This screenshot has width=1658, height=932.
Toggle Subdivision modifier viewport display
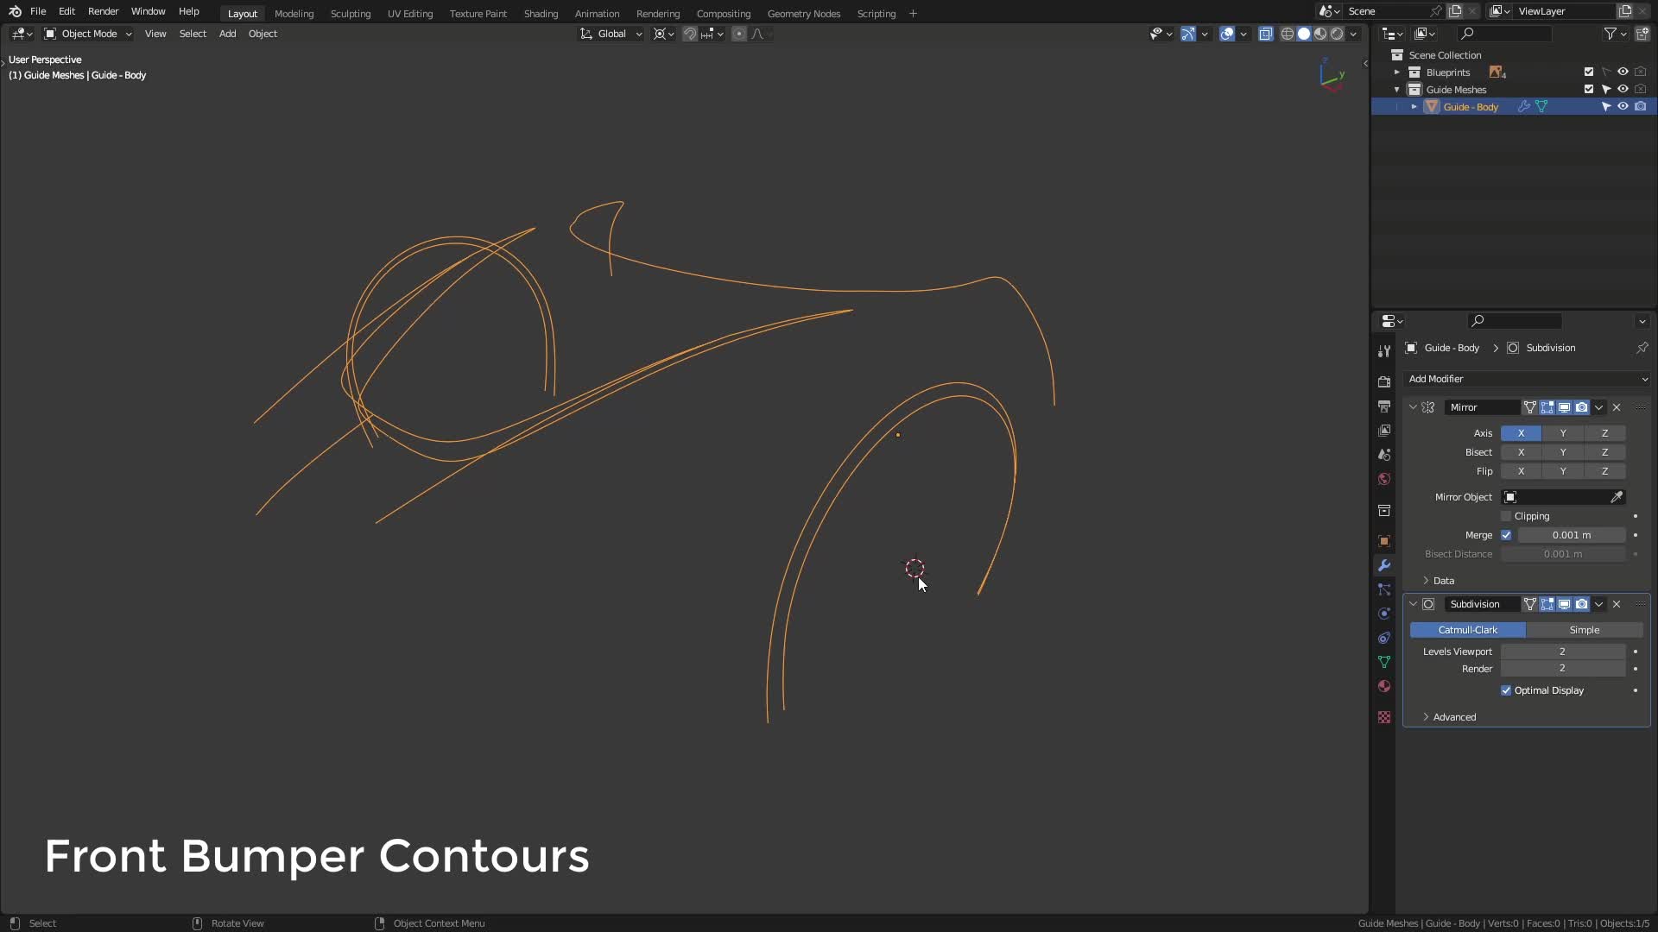pyautogui.click(x=1564, y=604)
